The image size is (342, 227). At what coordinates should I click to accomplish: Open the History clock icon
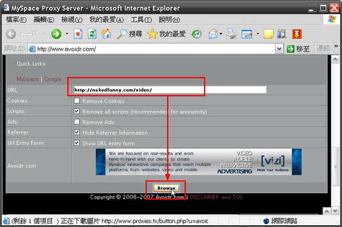pyautogui.click(x=197, y=34)
